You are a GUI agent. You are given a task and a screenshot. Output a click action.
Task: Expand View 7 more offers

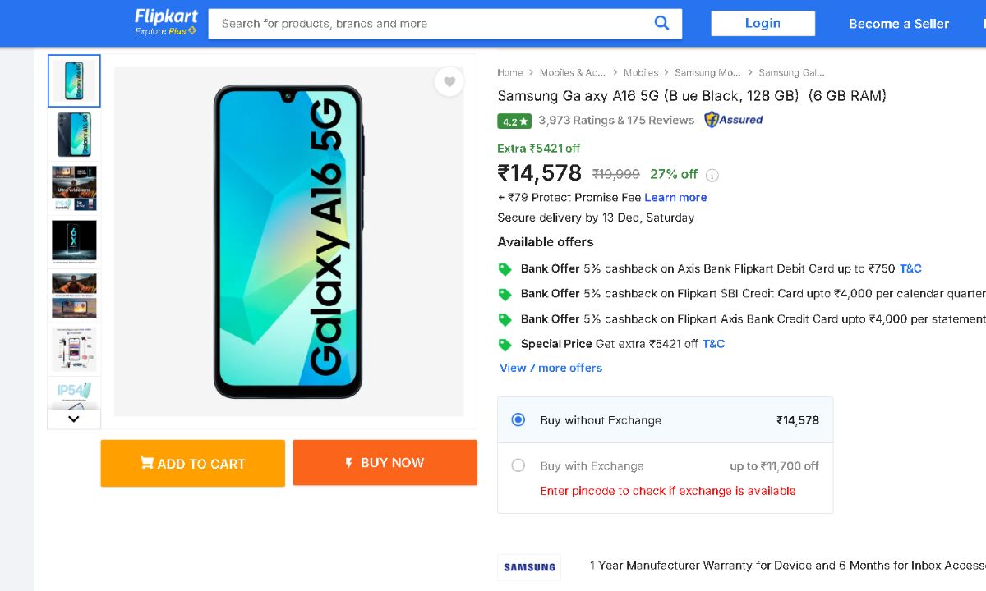[x=551, y=368]
